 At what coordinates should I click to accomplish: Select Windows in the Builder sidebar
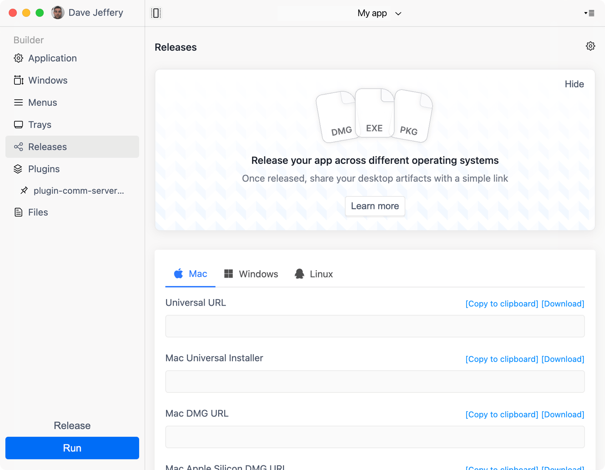48,80
